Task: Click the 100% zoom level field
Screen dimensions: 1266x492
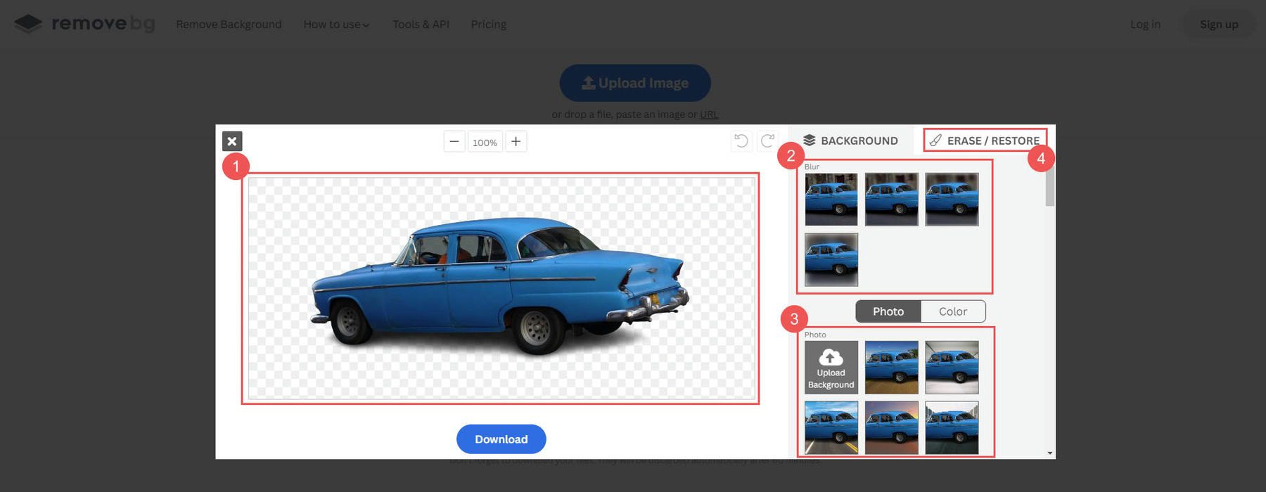Action: (485, 142)
